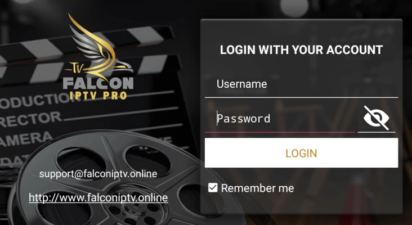
Task: Uncheck the Remember me checkbox
Action: 213,188
